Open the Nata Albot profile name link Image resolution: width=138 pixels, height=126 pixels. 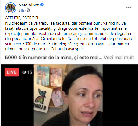pyautogui.click(x=29, y=5)
